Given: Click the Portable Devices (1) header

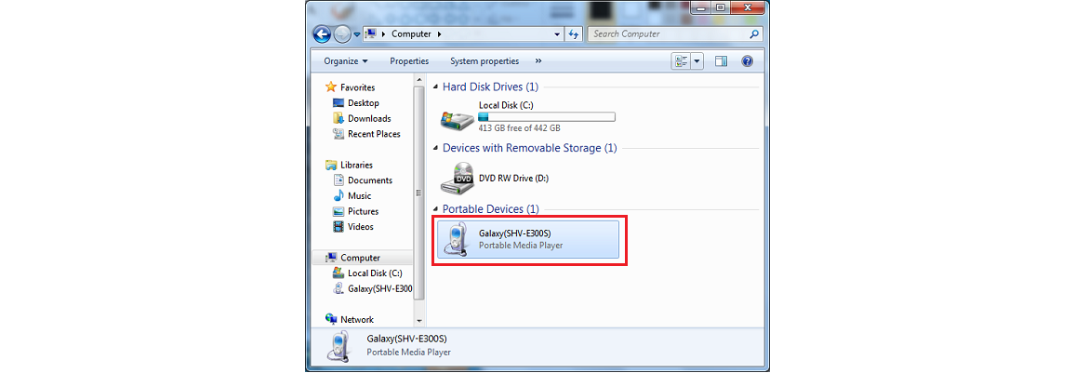Looking at the screenshot, I should pos(490,208).
